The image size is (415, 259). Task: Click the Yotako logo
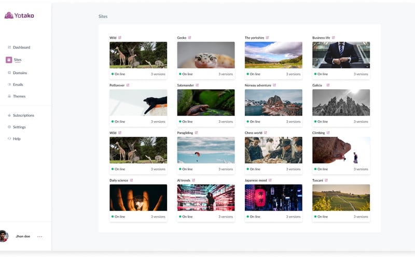click(x=19, y=16)
